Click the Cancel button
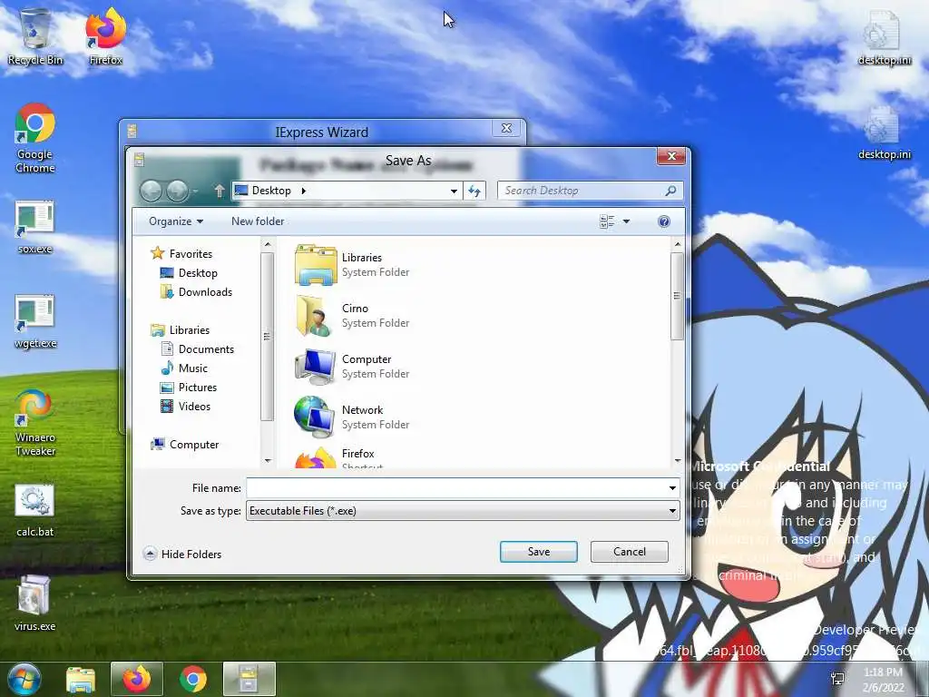 coord(630,552)
